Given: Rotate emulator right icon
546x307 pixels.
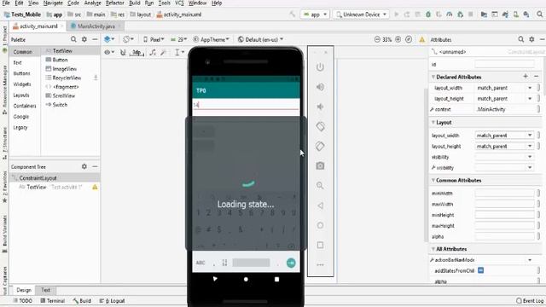Looking at the screenshot, I should [x=321, y=146].
